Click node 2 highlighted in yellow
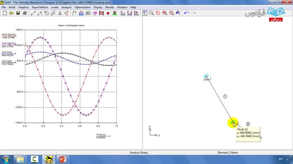This screenshot has width=293, height=164. (x=233, y=123)
